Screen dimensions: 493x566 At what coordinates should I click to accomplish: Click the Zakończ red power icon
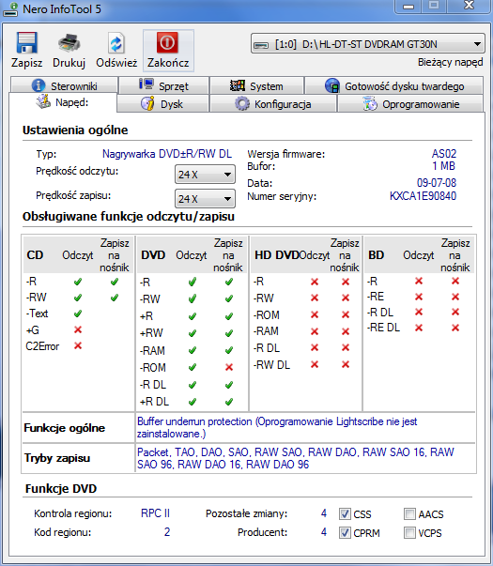pyautogui.click(x=167, y=42)
